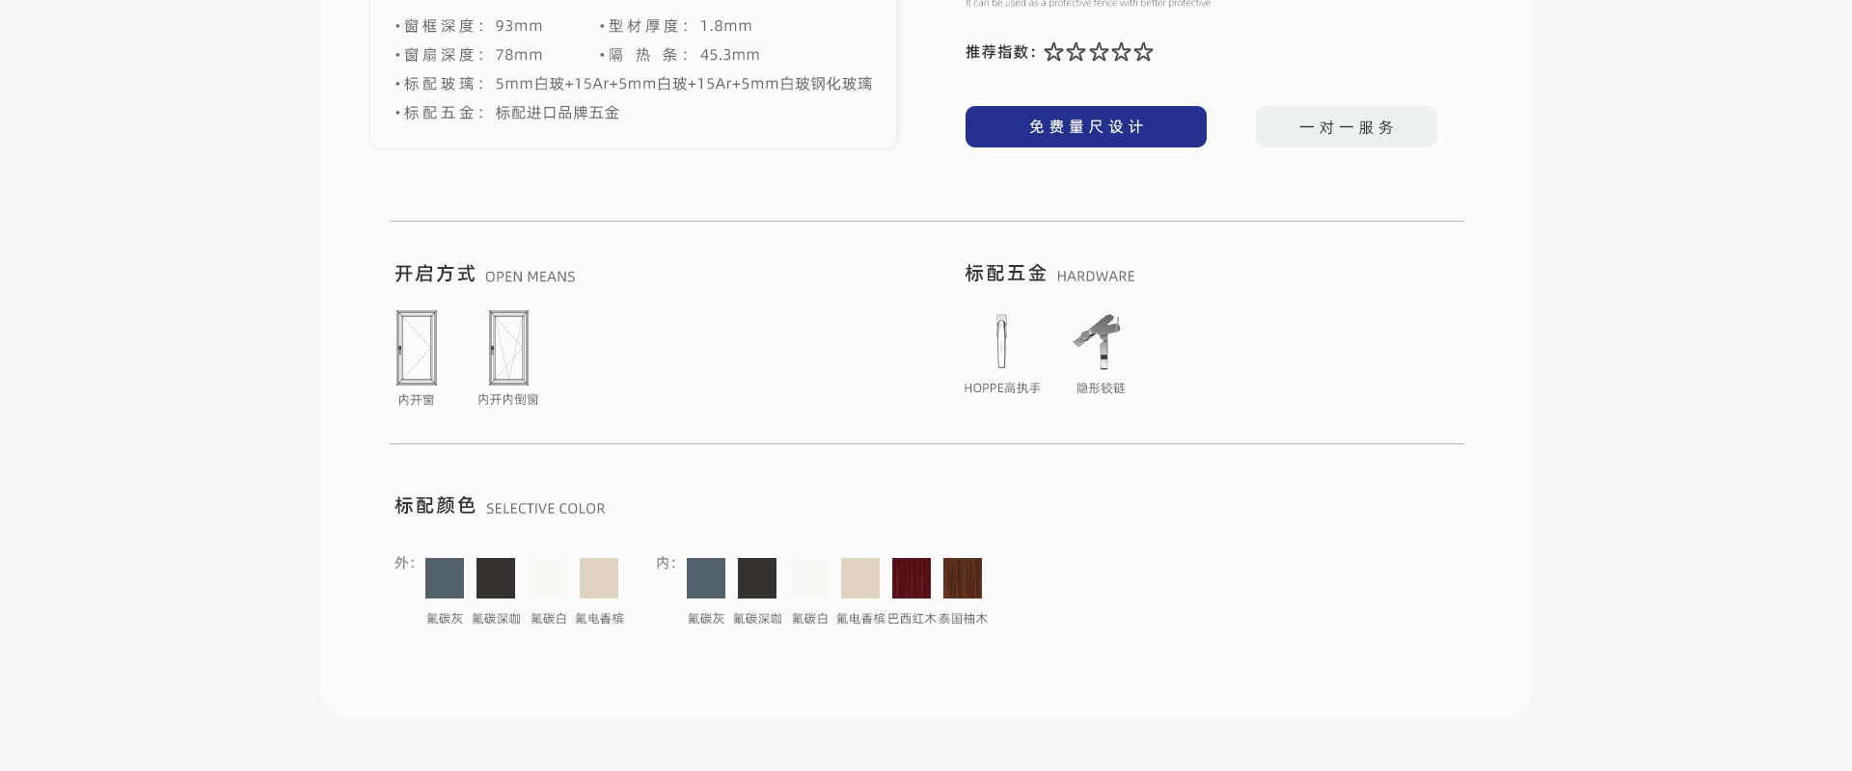The height and width of the screenshot is (771, 1852).
Task: Click the 标配五金 HARDWARE heading
Action: [x=1049, y=274]
